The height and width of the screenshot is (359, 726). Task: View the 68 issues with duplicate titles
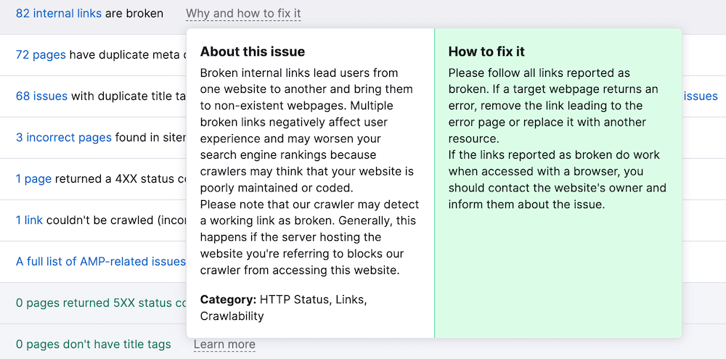[x=41, y=96]
